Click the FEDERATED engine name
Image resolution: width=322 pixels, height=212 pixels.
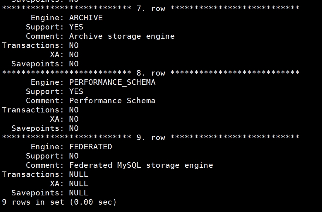pos(91,147)
